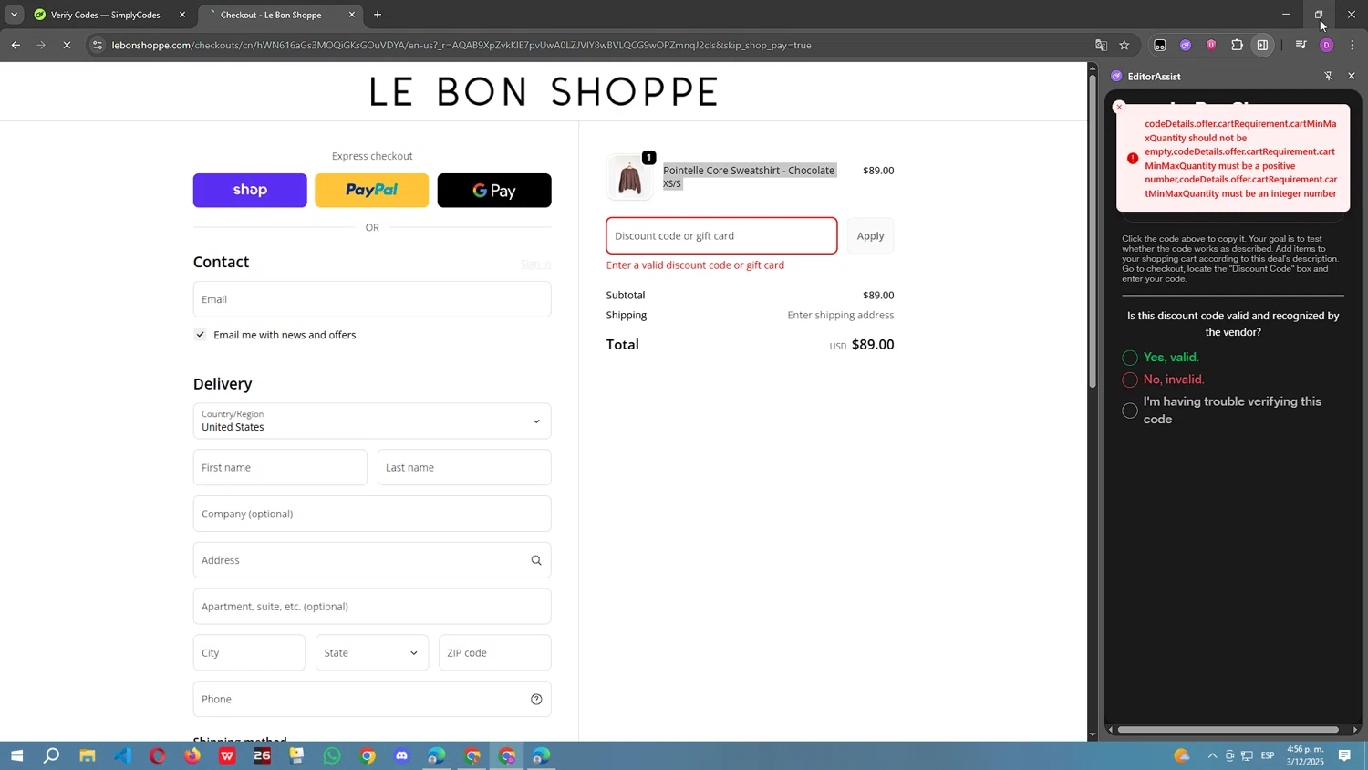Open Visual Studio Code from the taskbar
The height and width of the screenshot is (770, 1368).
click(122, 755)
